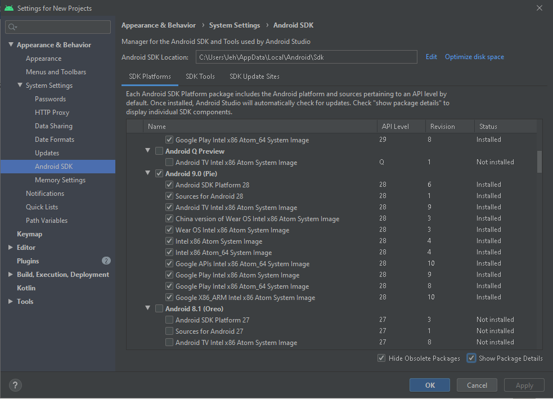This screenshot has height=399, width=553.
Task: Expand the Tools section arrow
Action: (11, 301)
